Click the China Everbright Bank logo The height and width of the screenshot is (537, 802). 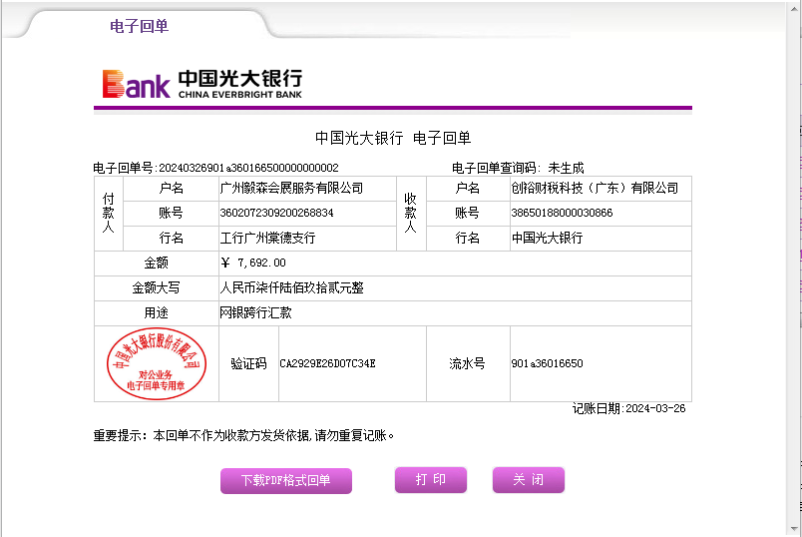[201, 84]
